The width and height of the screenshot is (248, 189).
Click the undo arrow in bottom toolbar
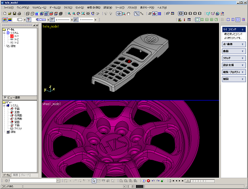[x=153, y=181]
